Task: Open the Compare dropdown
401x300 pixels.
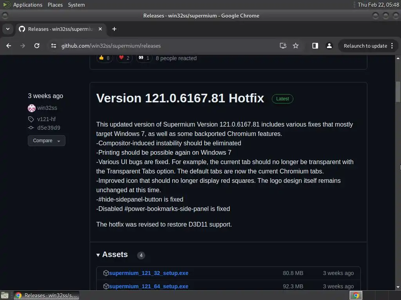Action: (x=46, y=141)
